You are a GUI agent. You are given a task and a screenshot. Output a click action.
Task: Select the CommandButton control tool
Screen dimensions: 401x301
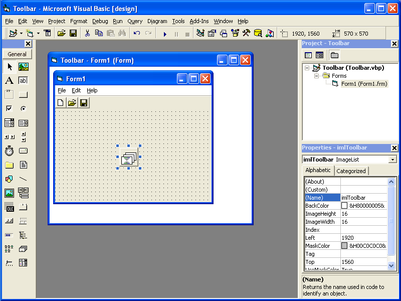click(x=23, y=95)
